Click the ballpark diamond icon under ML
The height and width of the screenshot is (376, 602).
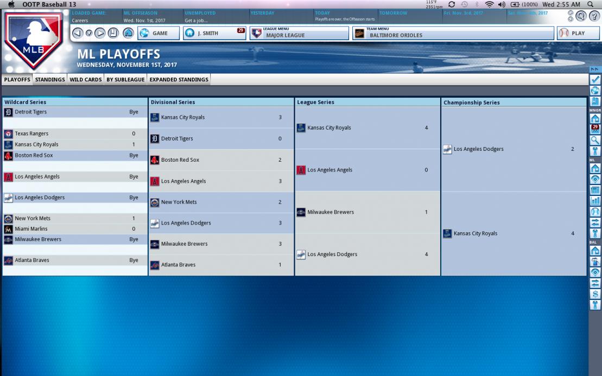pos(595,179)
